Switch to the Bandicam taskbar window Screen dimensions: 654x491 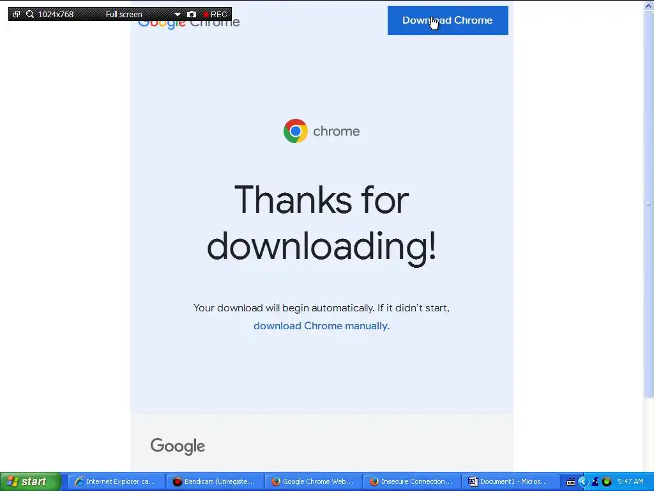coord(215,481)
